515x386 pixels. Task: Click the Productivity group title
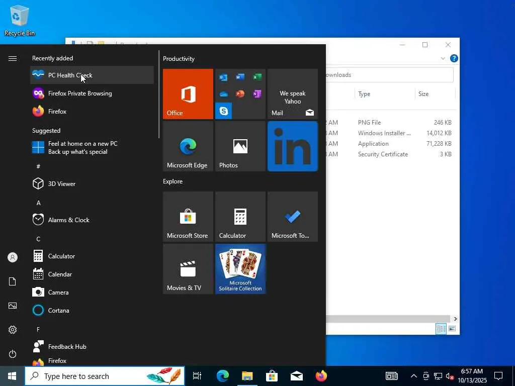point(179,59)
